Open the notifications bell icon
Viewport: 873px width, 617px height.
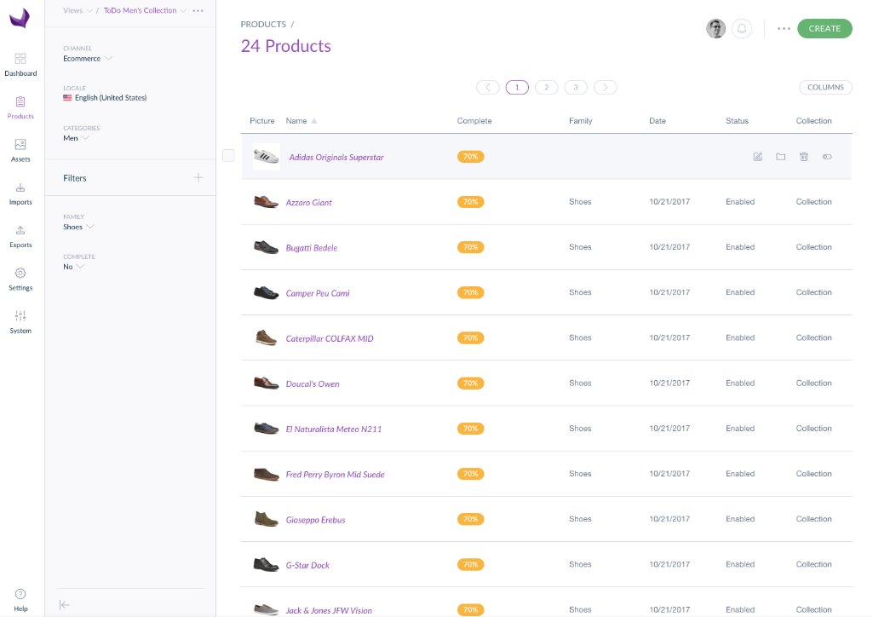(742, 29)
